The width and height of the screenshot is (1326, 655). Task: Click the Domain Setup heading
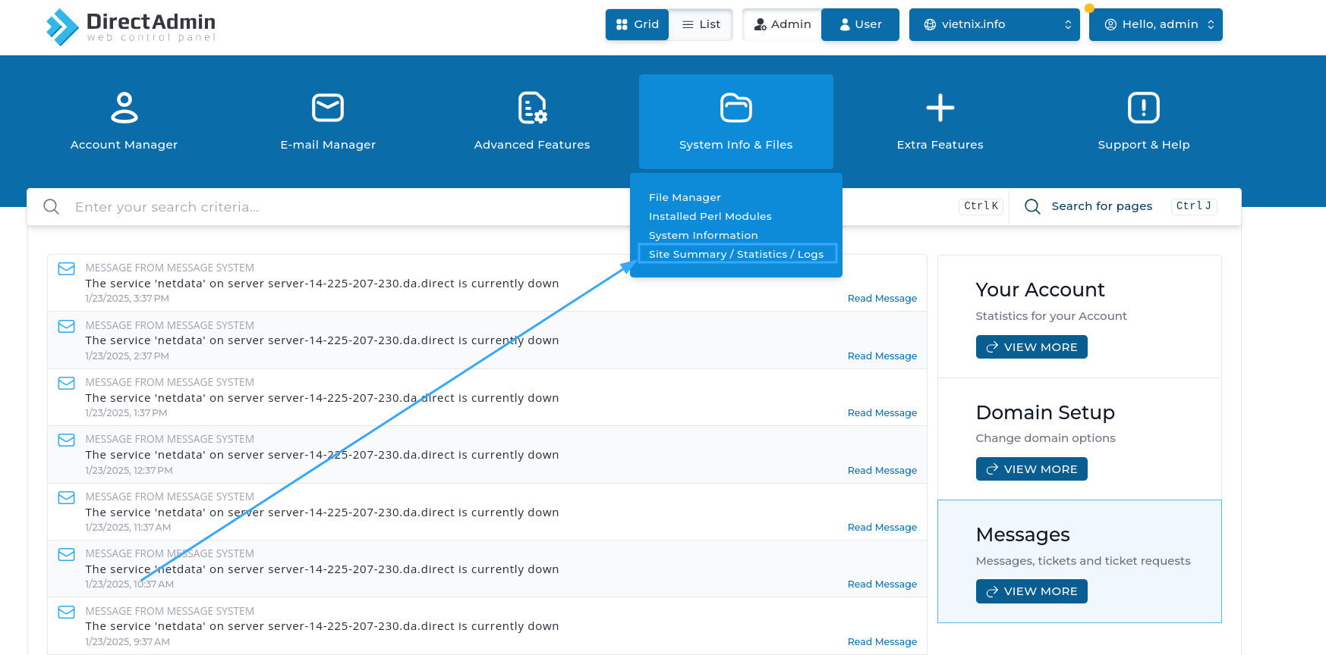point(1045,412)
